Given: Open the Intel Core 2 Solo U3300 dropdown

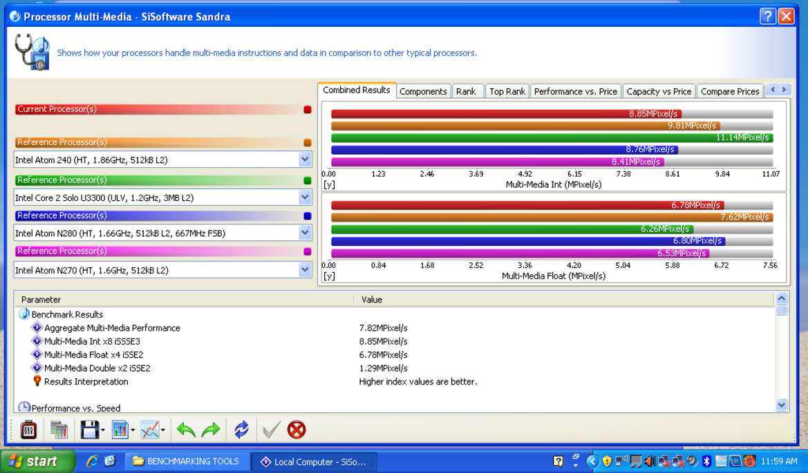Looking at the screenshot, I should pos(305,197).
